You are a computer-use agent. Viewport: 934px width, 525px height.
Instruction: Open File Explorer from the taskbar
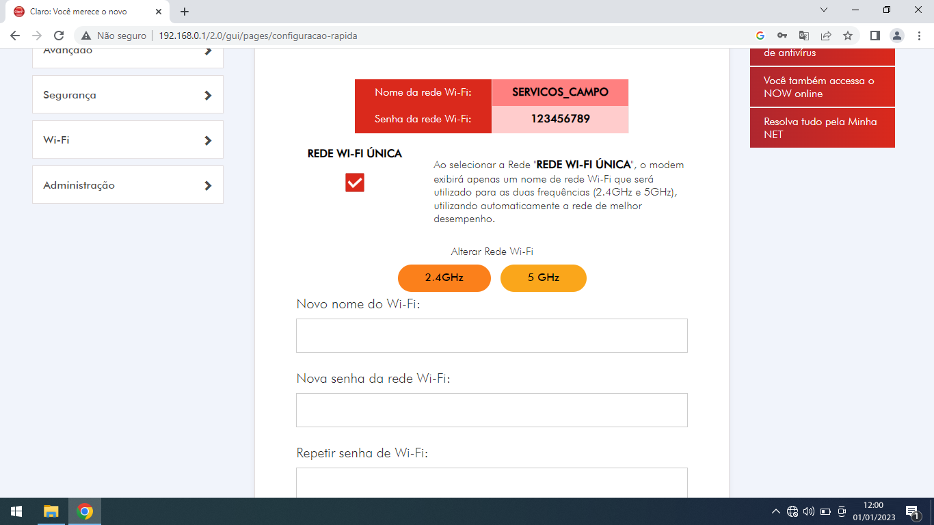[51, 511]
